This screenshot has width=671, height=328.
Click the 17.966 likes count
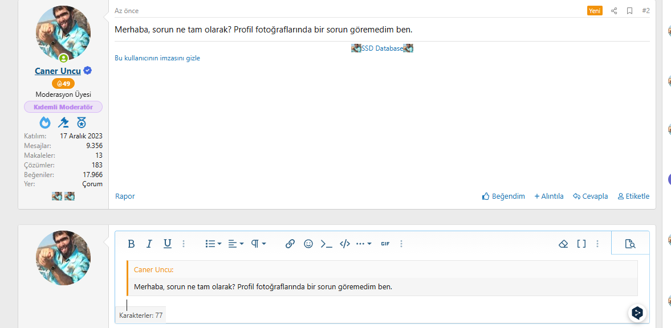[92, 174]
